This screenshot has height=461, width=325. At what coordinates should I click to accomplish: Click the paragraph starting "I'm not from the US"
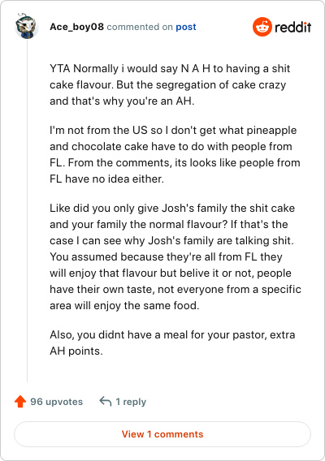point(175,154)
